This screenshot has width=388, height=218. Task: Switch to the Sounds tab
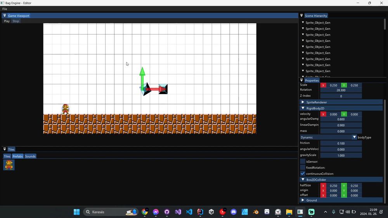[x=30, y=156]
